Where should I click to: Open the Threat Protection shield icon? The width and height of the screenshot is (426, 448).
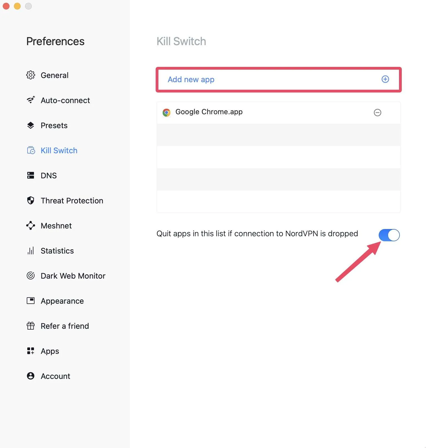pos(31,200)
